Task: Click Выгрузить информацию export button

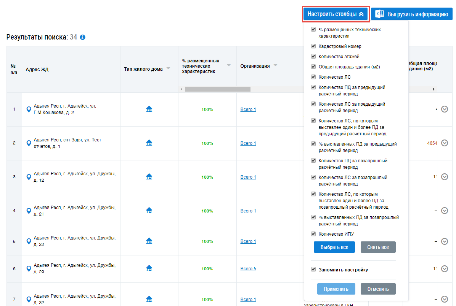Action: coord(412,14)
